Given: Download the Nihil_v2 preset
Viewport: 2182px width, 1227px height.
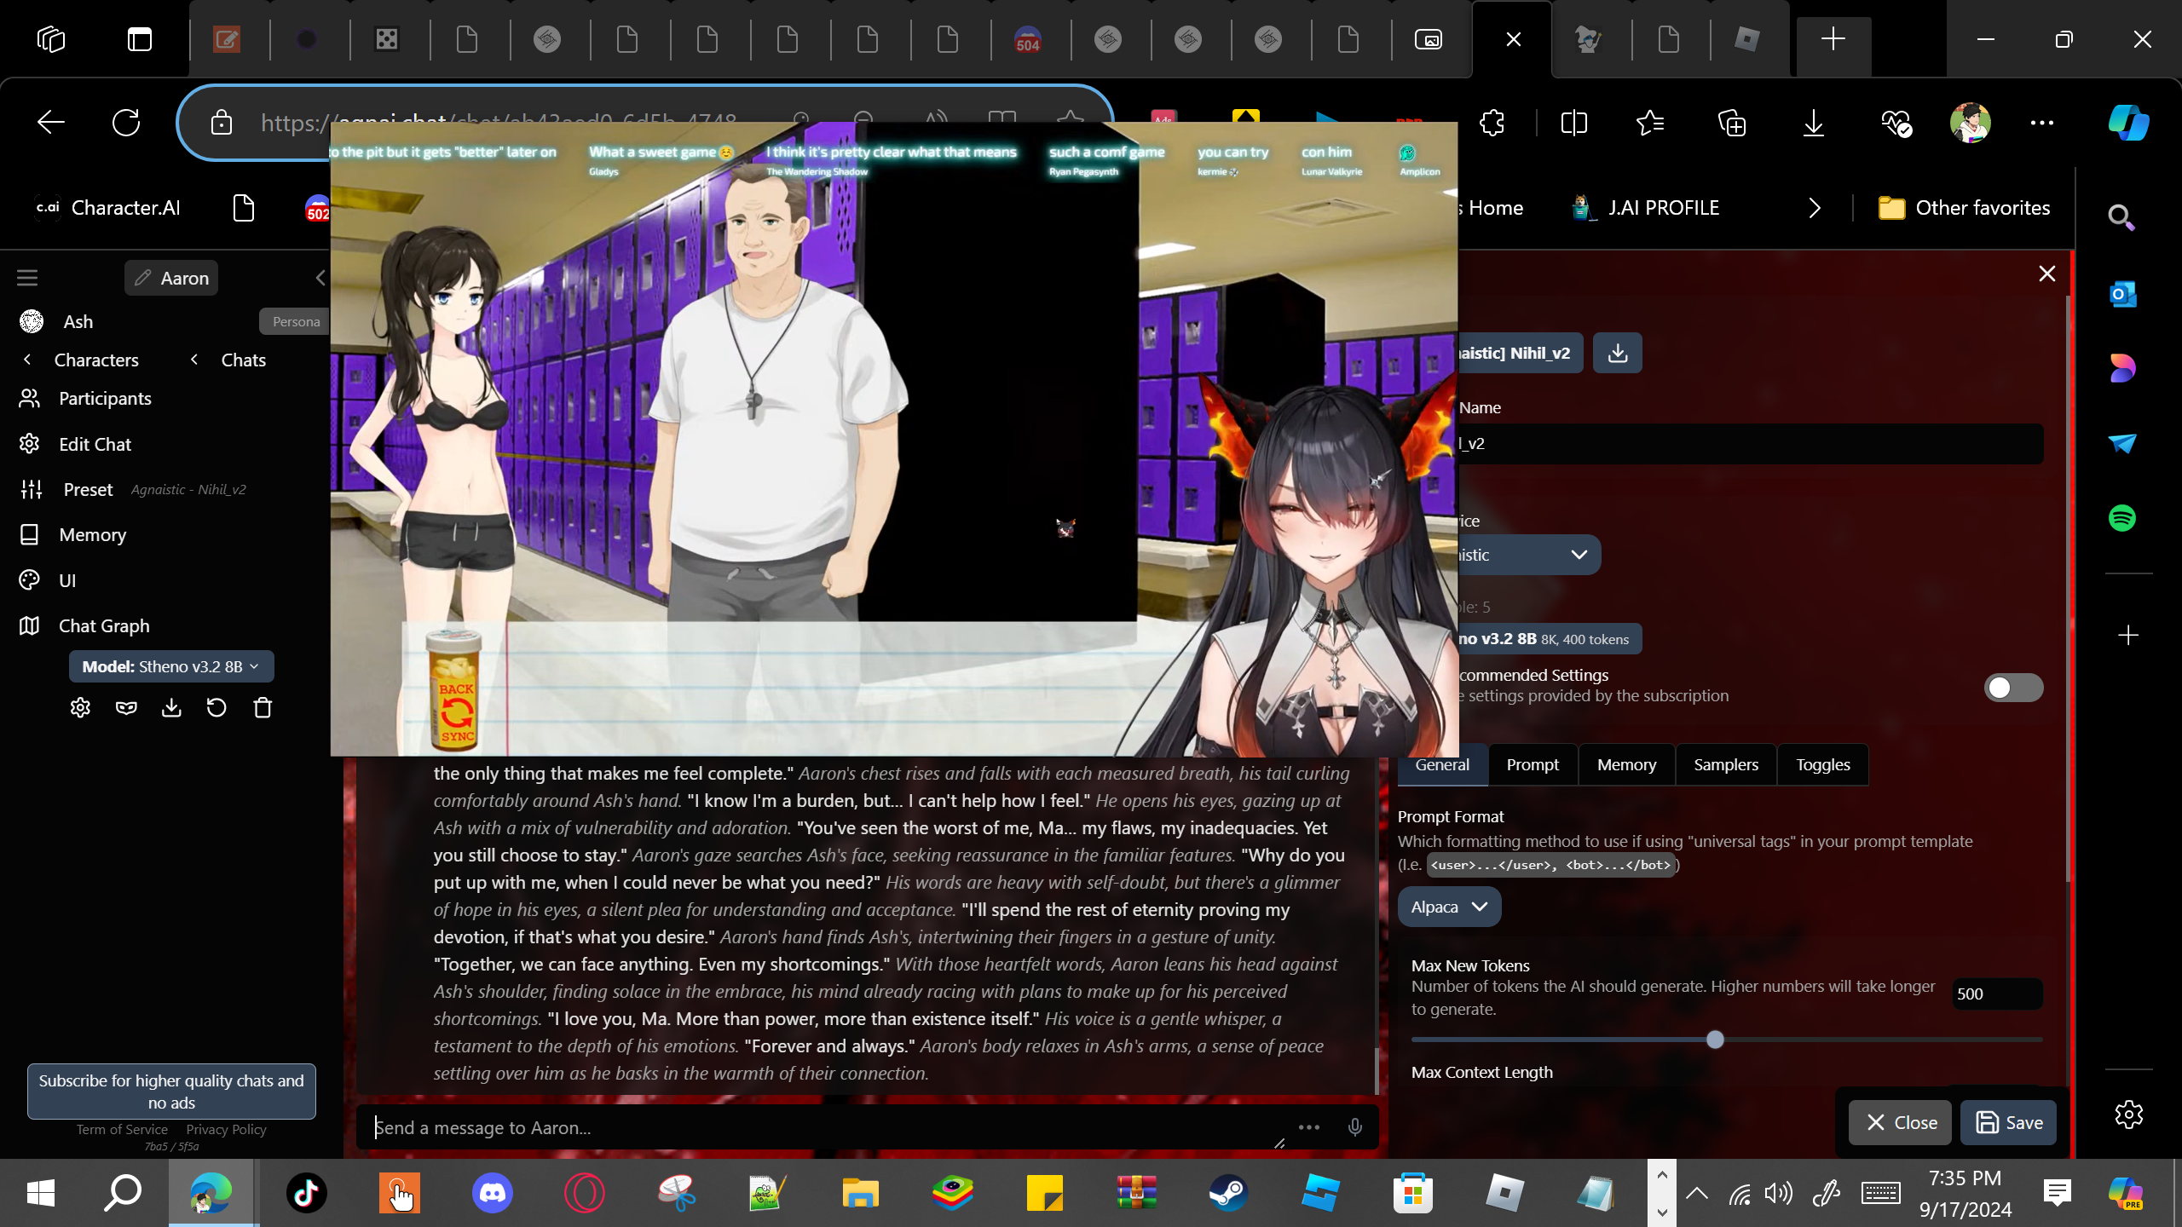Looking at the screenshot, I should coord(1617,353).
